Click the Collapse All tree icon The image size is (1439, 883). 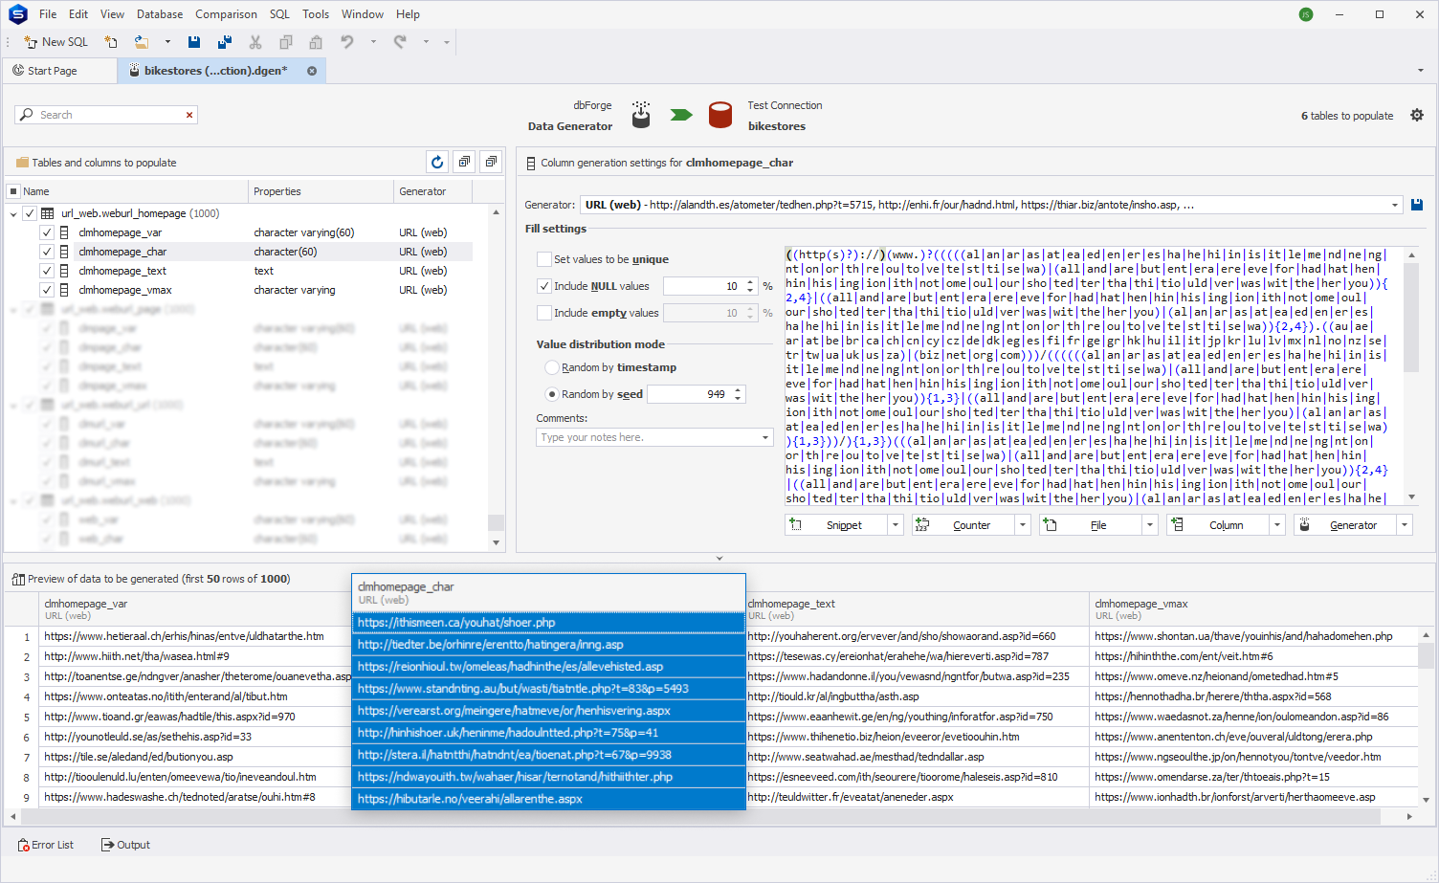pyautogui.click(x=491, y=162)
